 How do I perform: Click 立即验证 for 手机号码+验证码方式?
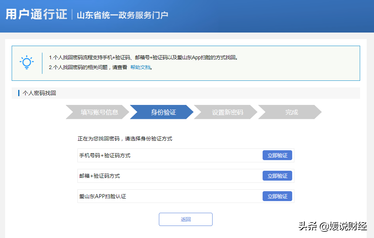click(x=277, y=155)
